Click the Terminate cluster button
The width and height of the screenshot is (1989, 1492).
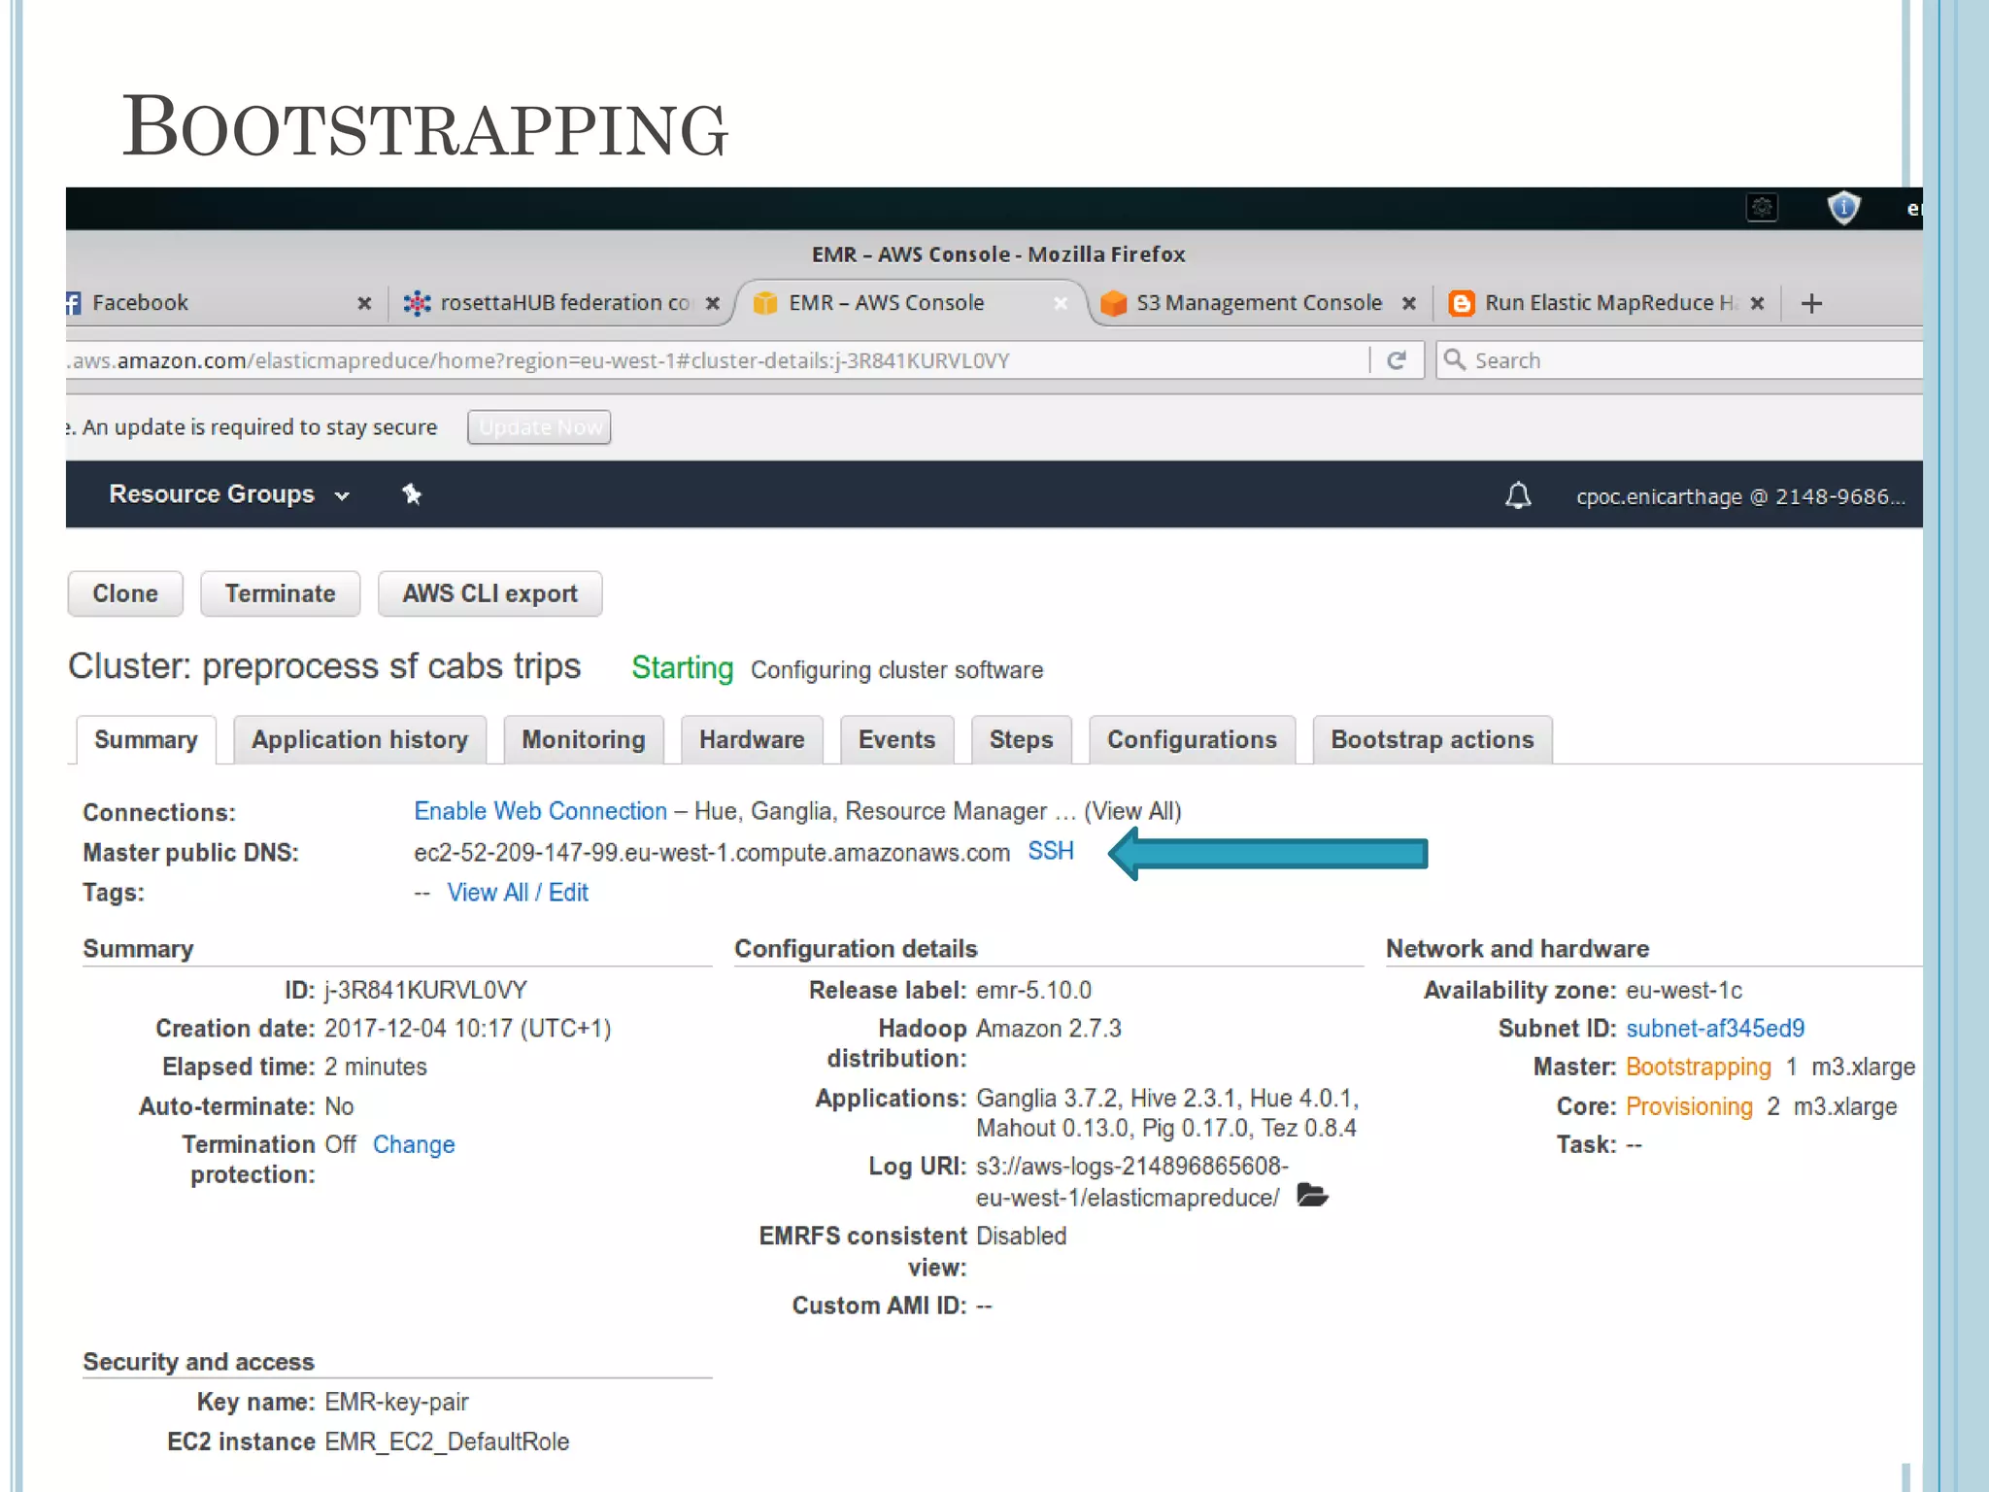[x=281, y=593]
